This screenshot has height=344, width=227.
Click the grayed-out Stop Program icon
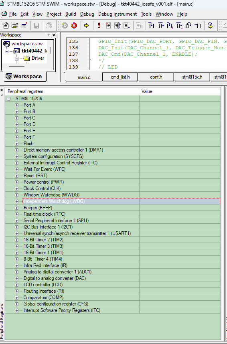point(139,26)
